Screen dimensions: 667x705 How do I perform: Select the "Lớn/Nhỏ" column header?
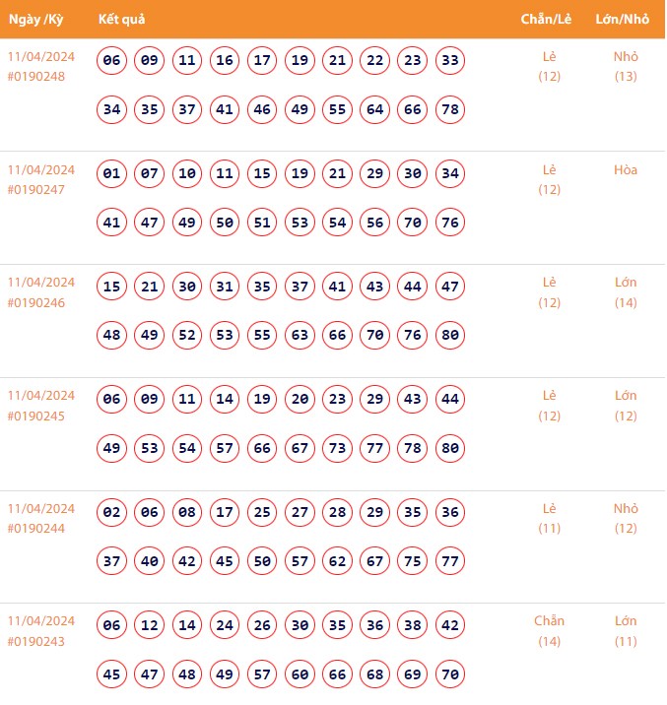625,20
